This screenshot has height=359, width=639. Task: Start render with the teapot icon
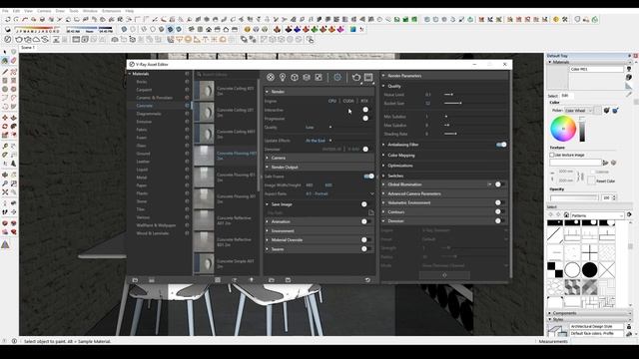point(356,78)
